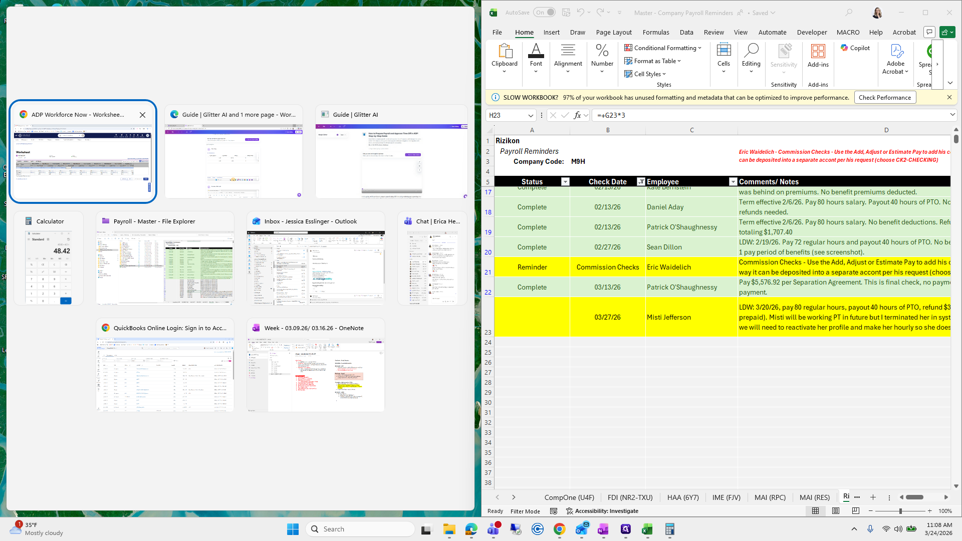The image size is (962, 541).
Task: Open the Employee column filter dropdown
Action: pos(733,182)
